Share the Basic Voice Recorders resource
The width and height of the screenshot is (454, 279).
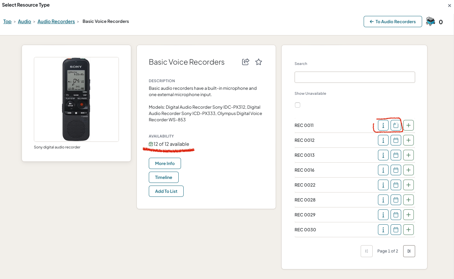(245, 62)
